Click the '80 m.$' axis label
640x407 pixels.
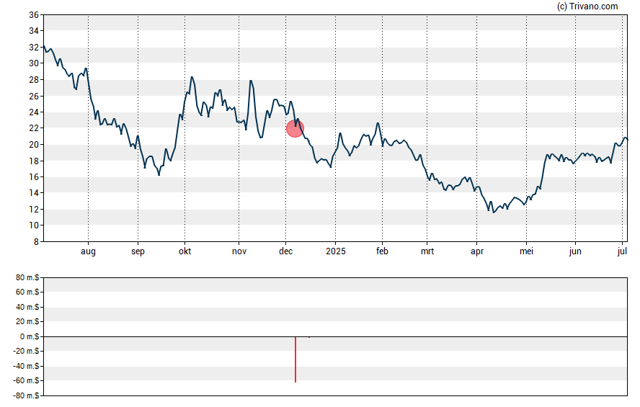coord(27,278)
